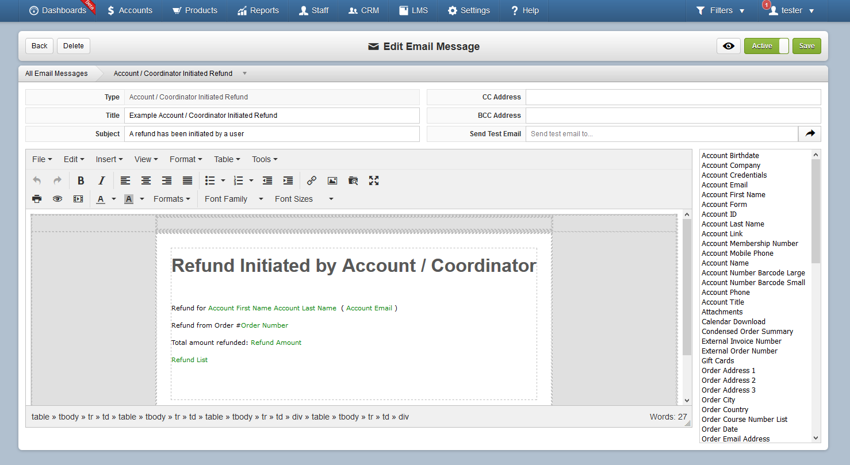The image size is (850, 465).
Task: Apply italic formatting to the text
Action: [x=102, y=180]
